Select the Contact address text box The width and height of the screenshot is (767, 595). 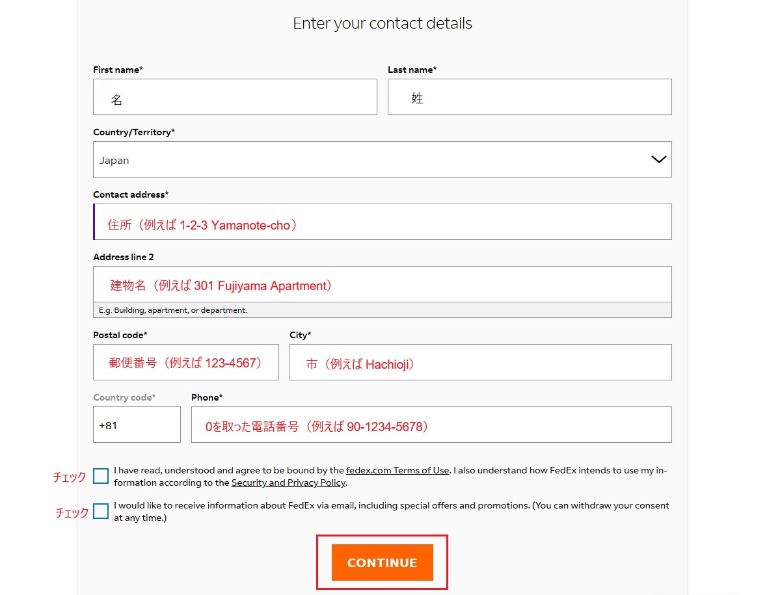382,222
